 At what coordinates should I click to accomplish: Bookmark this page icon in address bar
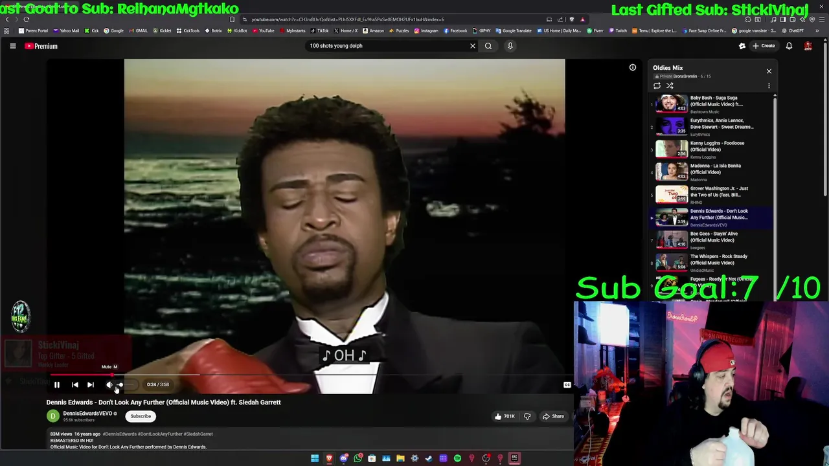click(x=232, y=19)
